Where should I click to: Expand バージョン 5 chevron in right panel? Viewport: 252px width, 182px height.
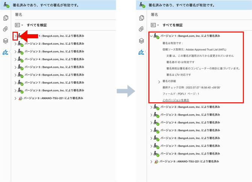coord(151,130)
